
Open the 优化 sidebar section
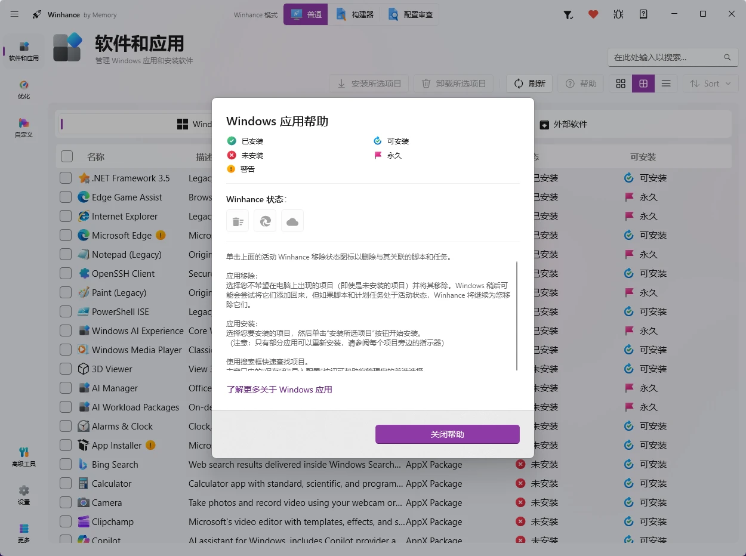(x=24, y=89)
